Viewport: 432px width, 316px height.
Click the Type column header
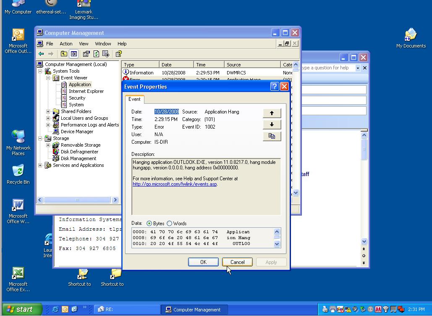point(141,65)
